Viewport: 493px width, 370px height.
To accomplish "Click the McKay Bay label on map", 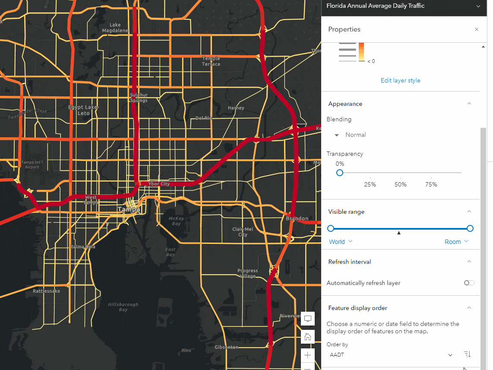I will (177, 221).
